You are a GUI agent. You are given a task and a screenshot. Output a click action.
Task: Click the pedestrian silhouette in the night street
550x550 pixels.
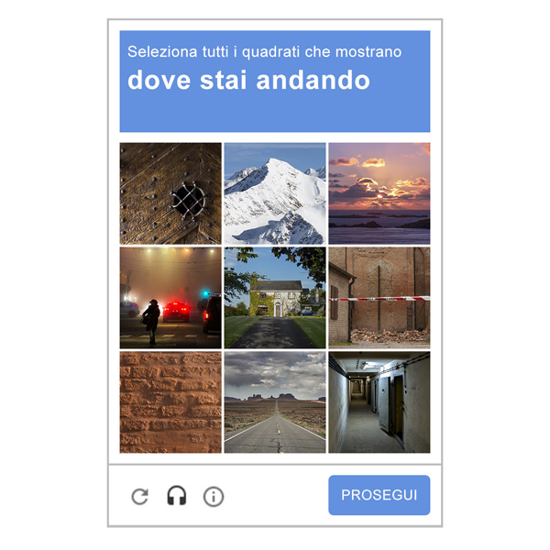pos(151,321)
